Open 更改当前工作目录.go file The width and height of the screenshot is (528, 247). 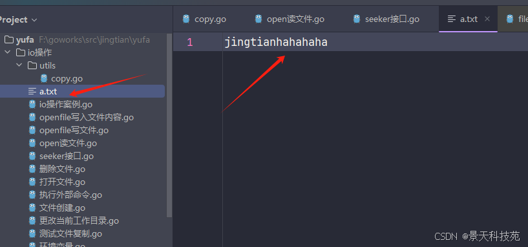pos(79,221)
